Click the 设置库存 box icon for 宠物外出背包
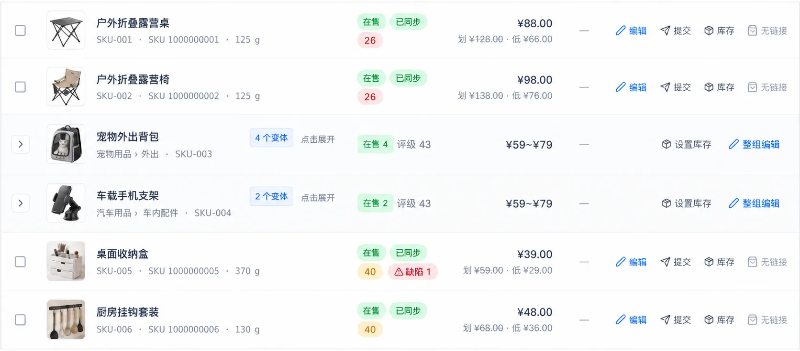800x351 pixels. click(x=667, y=144)
